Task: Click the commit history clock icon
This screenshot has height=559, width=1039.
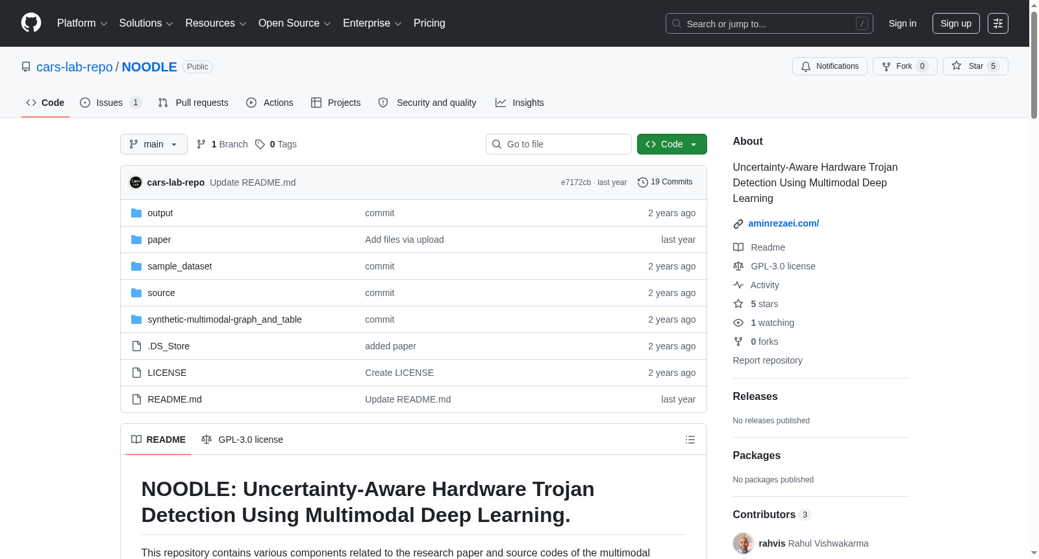Action: point(643,182)
